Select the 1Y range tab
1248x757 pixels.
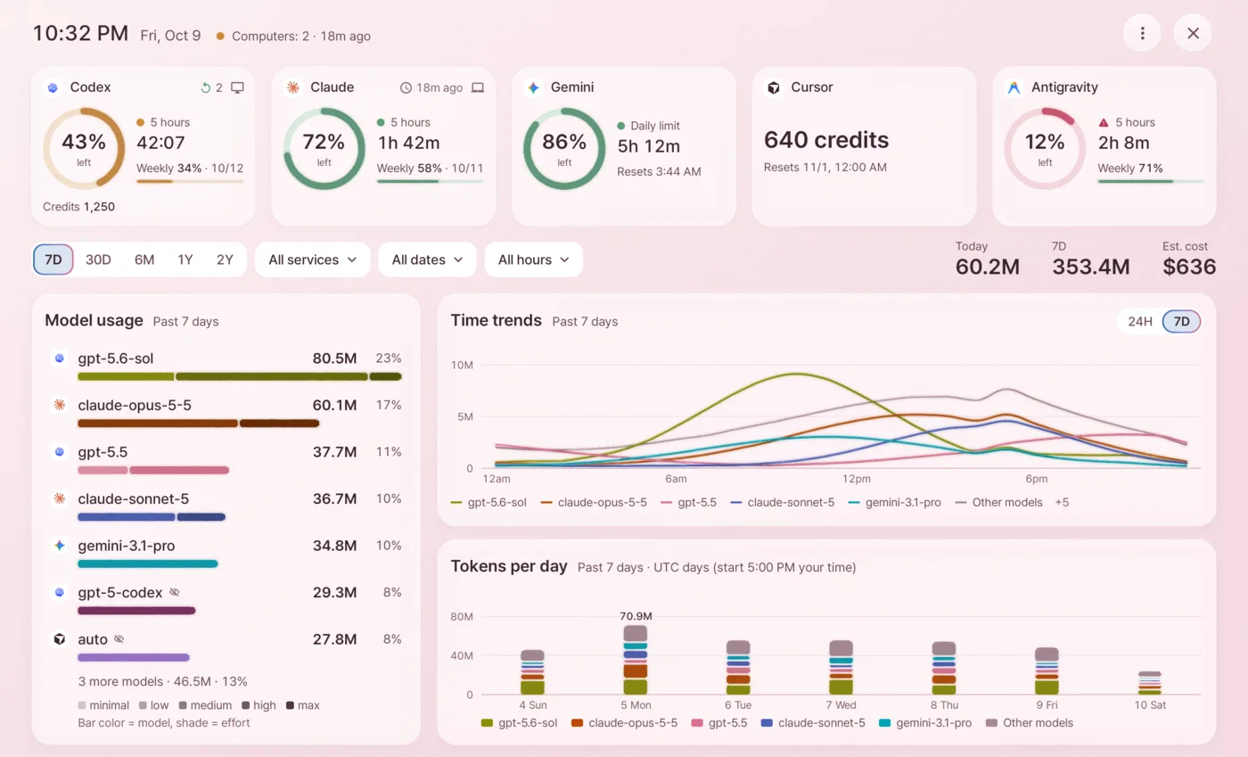click(185, 259)
